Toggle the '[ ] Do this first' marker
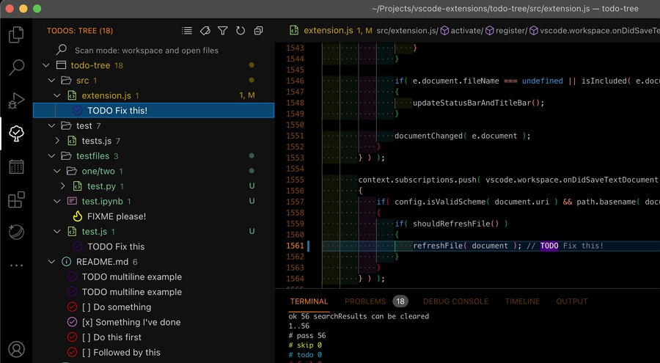 point(72,337)
